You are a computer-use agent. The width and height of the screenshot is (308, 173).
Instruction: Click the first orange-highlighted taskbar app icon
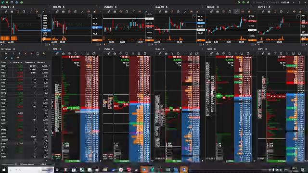click(144, 170)
